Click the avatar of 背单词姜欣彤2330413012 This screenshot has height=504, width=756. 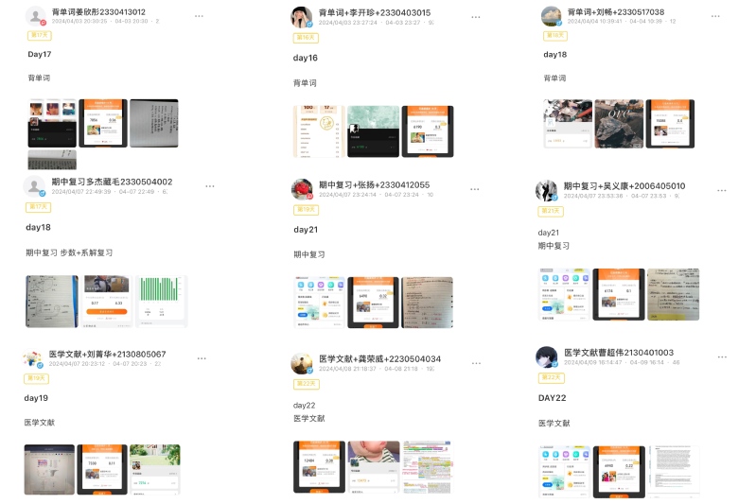coord(36,16)
